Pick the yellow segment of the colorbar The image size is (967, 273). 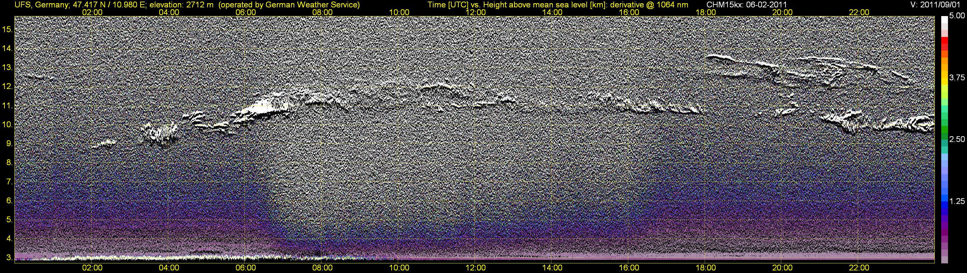pyautogui.click(x=944, y=82)
